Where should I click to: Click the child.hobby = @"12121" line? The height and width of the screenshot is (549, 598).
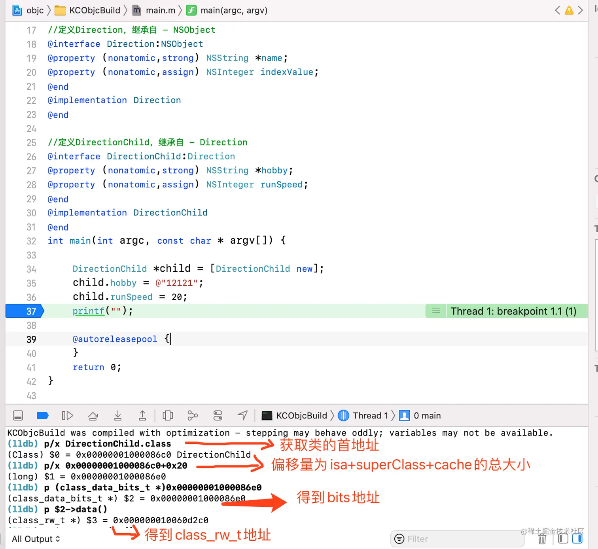click(x=138, y=283)
